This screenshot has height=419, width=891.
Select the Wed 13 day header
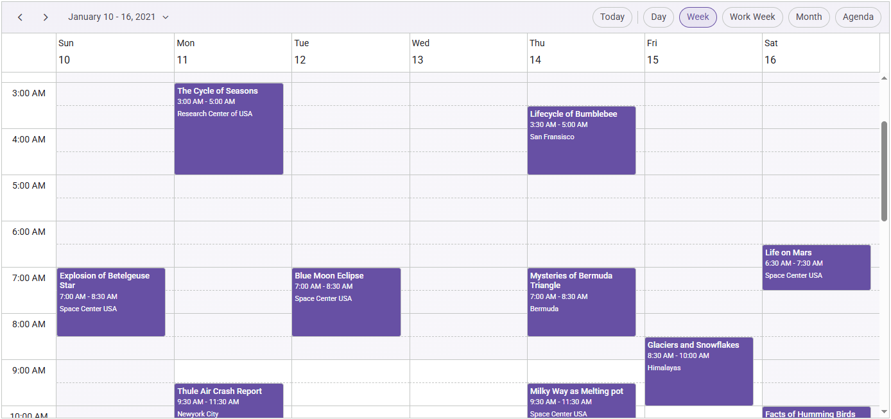point(468,51)
